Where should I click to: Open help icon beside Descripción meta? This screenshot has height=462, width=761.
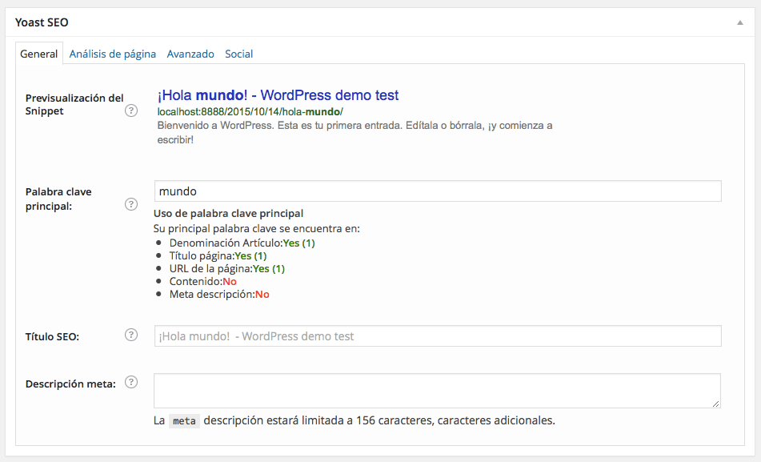(x=131, y=382)
